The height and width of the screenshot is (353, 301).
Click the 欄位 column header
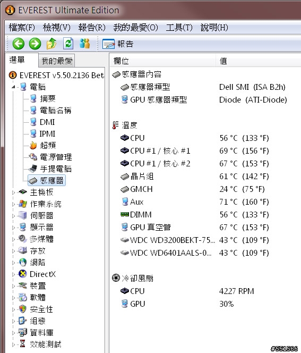click(x=163, y=61)
